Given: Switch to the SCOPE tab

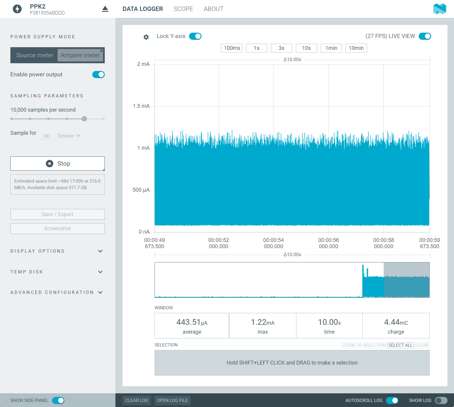Looking at the screenshot, I should click(183, 9).
